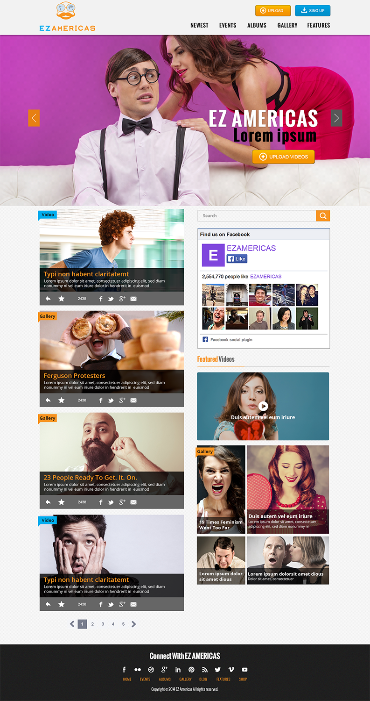Click the footer SHOP link

click(243, 679)
